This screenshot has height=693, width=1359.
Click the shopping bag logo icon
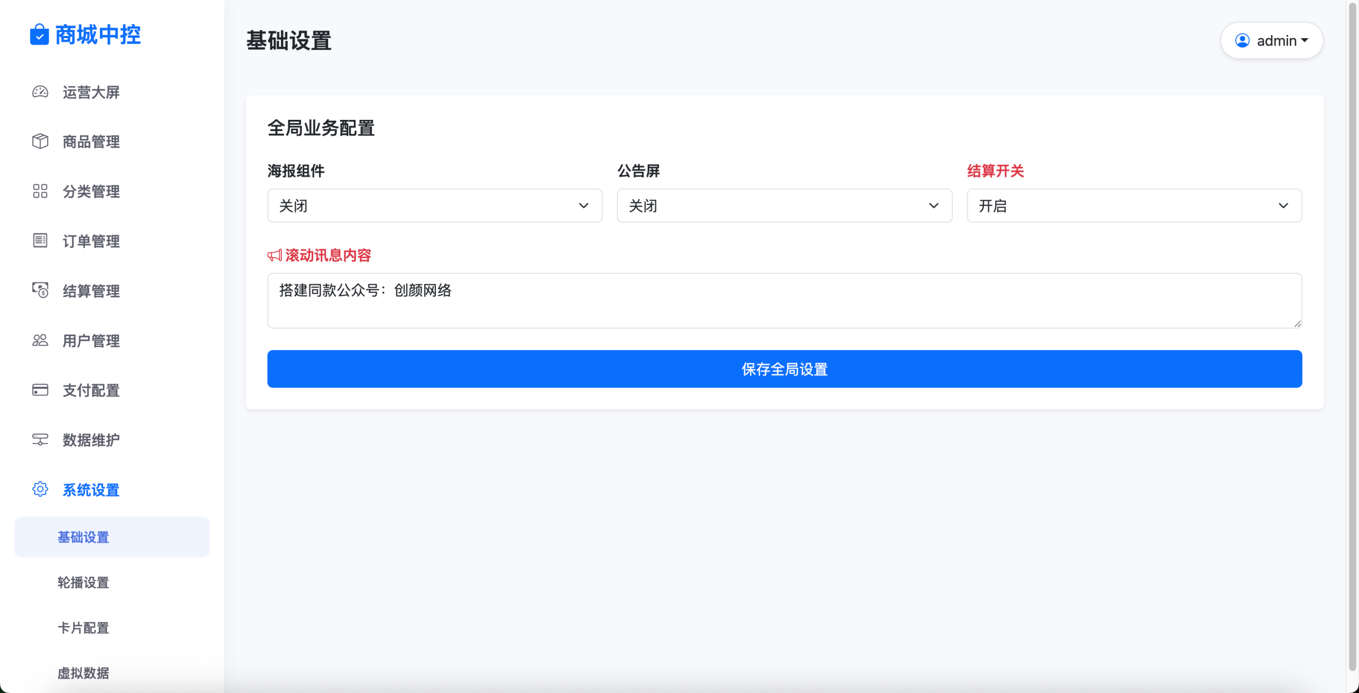coord(39,35)
